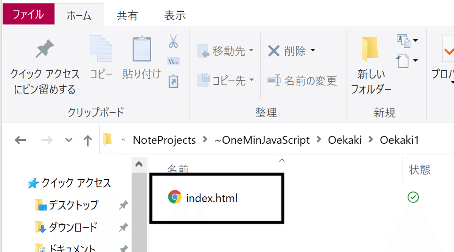454x252 pixels.
Task: Click the Cut scissors icon
Action: click(173, 41)
